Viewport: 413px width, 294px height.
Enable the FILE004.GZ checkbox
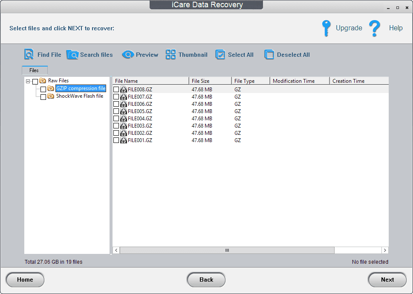point(116,118)
